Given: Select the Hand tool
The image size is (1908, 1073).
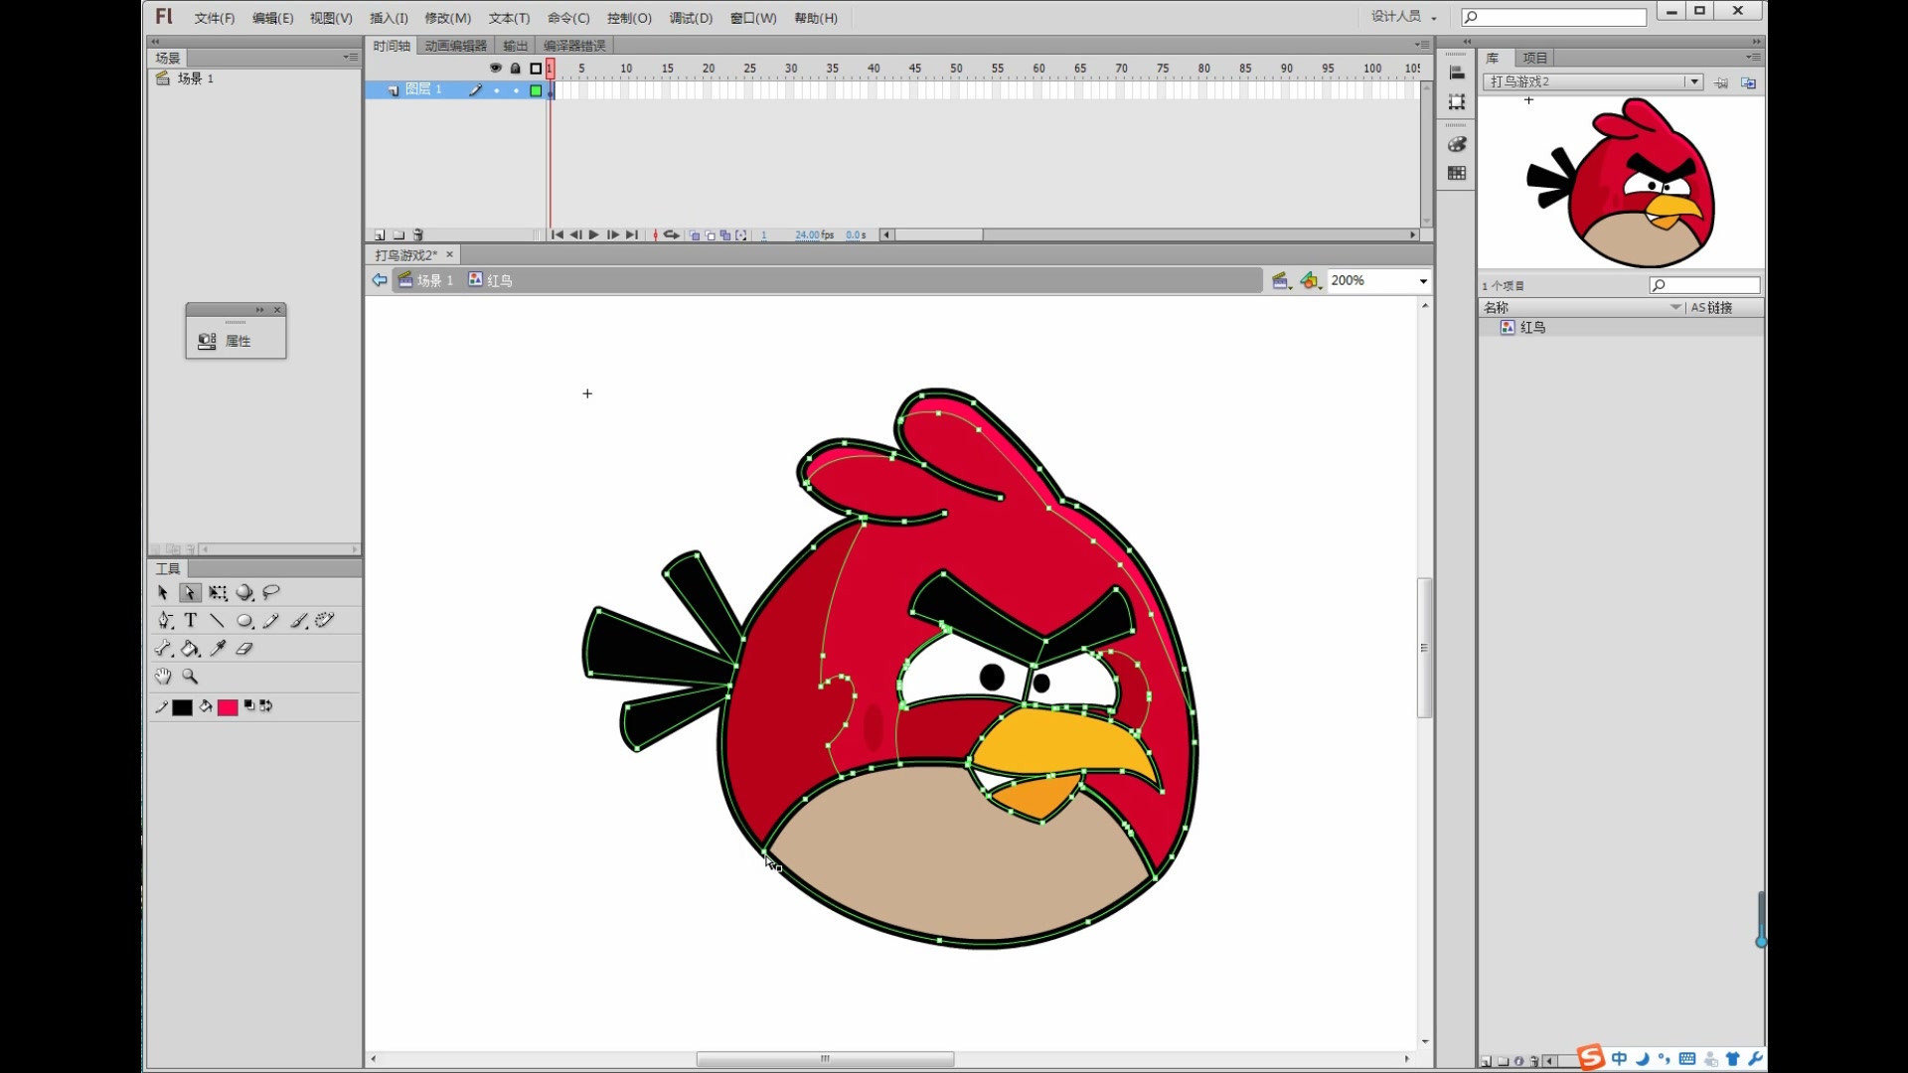Looking at the screenshot, I should (x=163, y=677).
